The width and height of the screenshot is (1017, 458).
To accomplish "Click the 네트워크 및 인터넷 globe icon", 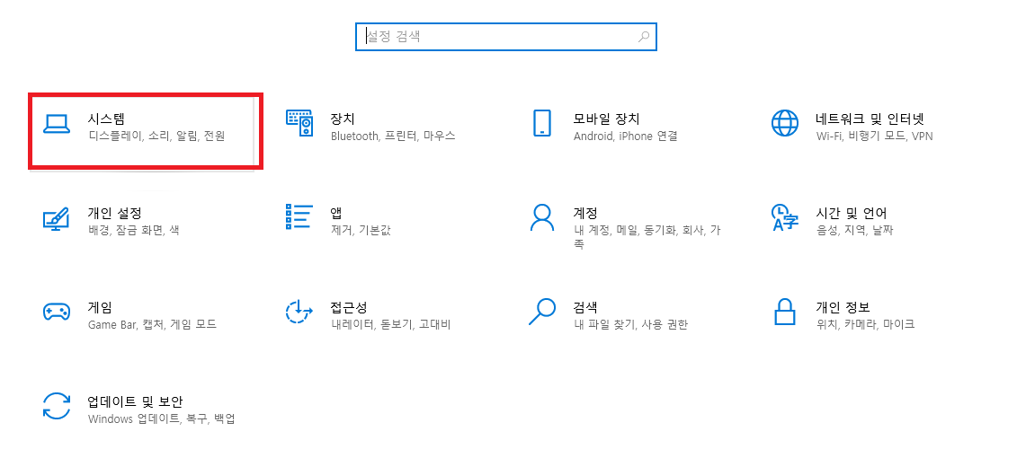I will (785, 123).
